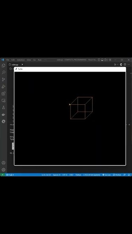Close the cube.py tab
Image resolution: width=132 pixels, height=234 pixels.
[x=22, y=64]
